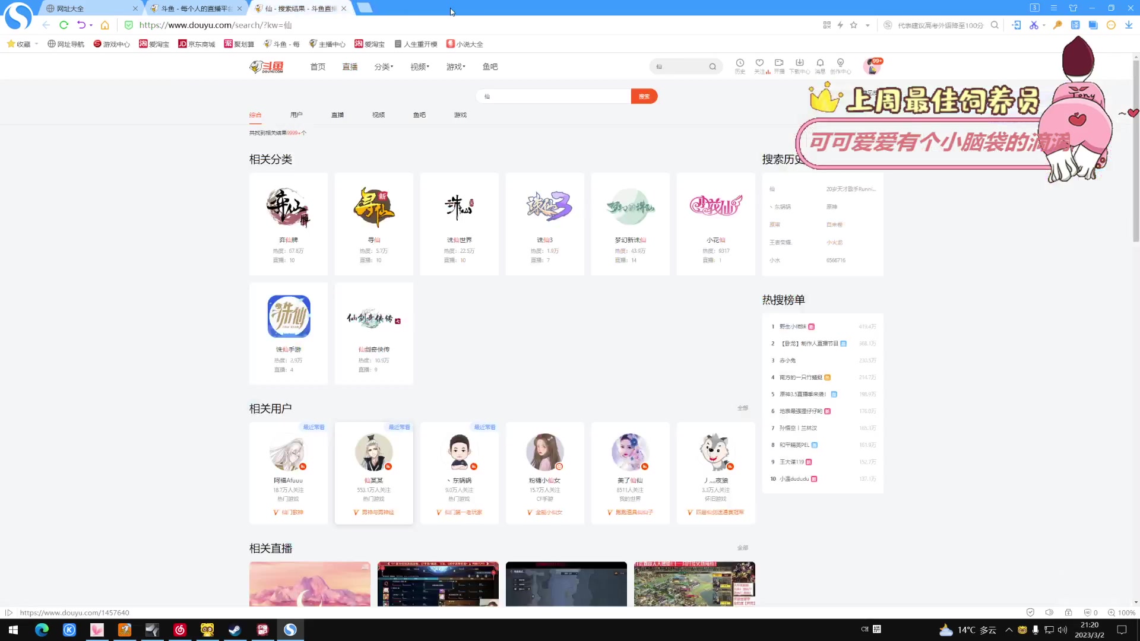Switch to the 鱼吧 results tab
The height and width of the screenshot is (641, 1140).
pos(419,115)
